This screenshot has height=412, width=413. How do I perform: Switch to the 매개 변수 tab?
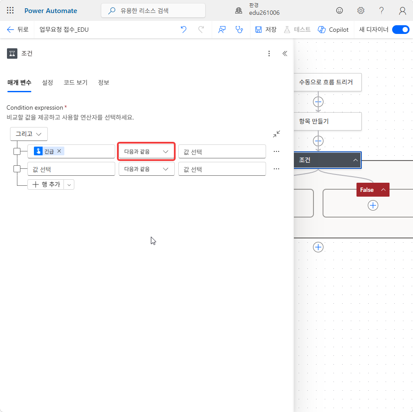19,83
